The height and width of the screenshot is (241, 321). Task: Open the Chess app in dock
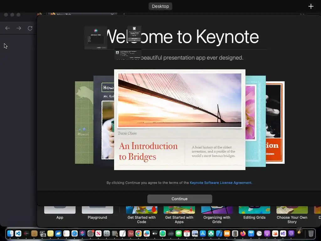tap(115, 233)
